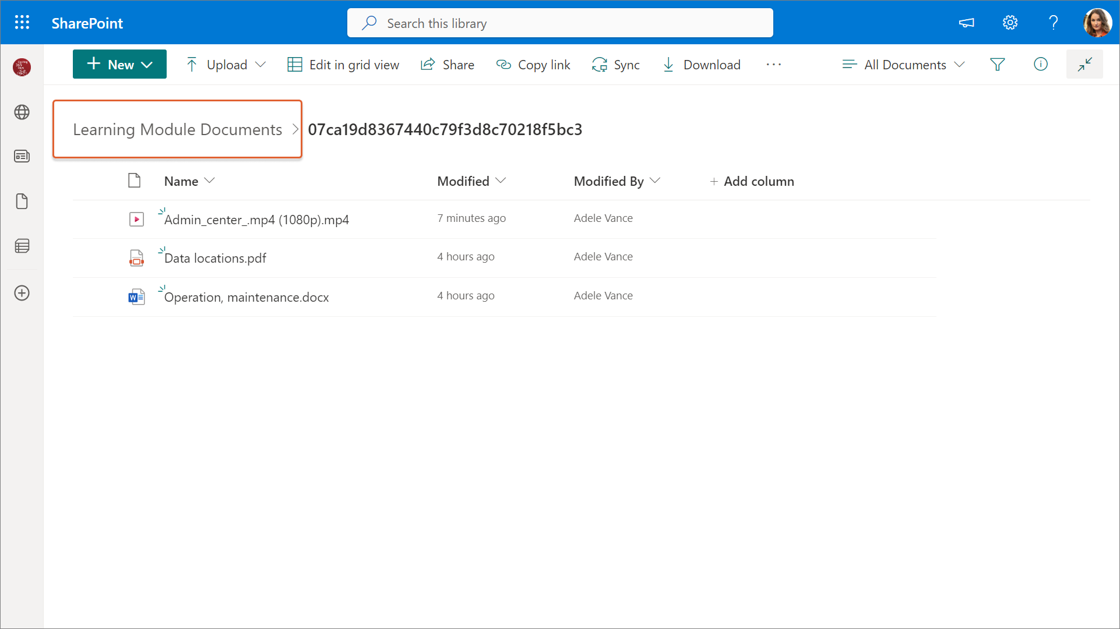This screenshot has height=629, width=1120.
Task: Open the All Documents view dropdown
Action: tap(904, 65)
